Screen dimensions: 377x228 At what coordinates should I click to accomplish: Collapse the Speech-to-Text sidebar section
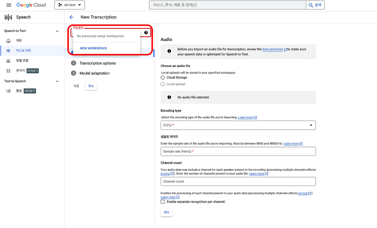(x=57, y=31)
